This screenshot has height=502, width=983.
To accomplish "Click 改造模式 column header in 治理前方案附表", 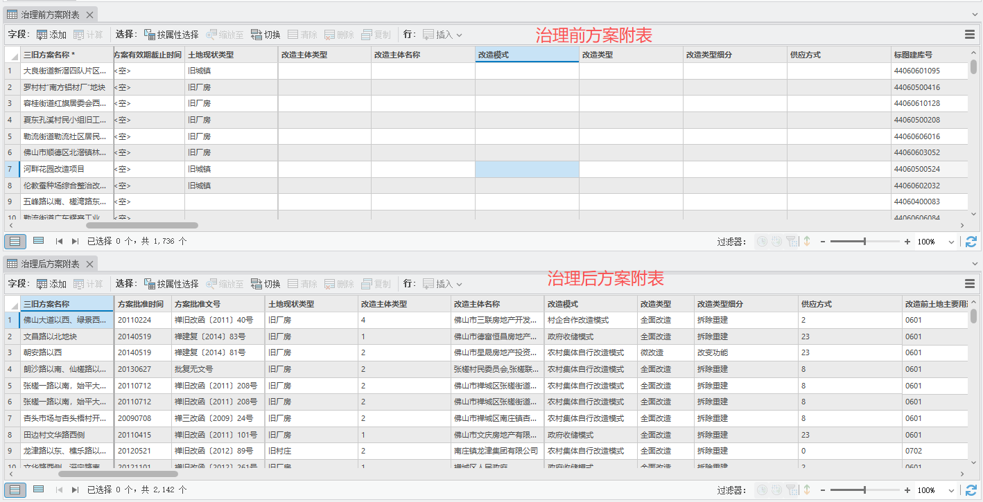I will coord(527,55).
